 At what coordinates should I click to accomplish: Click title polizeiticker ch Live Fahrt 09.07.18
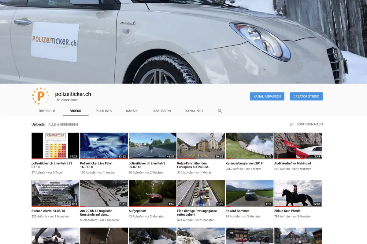coord(147,165)
